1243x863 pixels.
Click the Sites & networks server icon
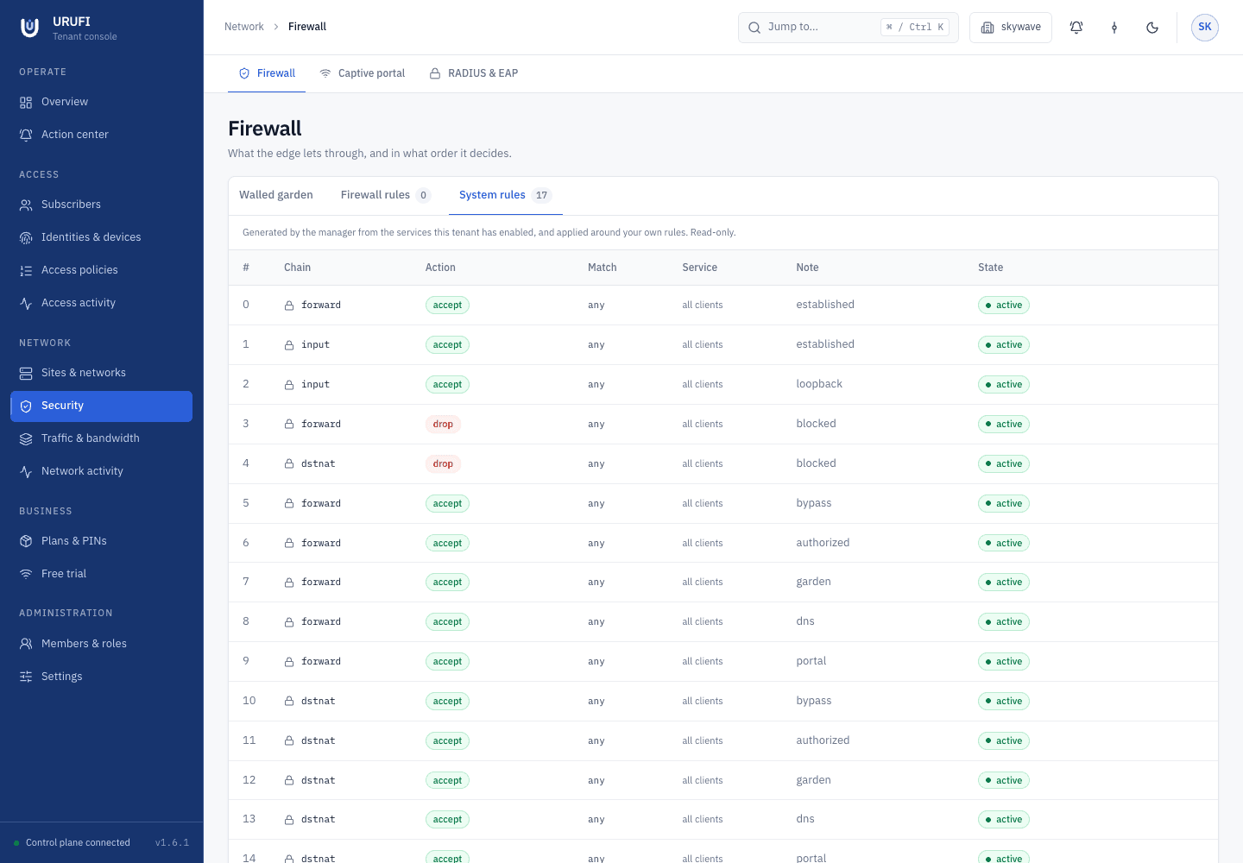[x=26, y=374]
